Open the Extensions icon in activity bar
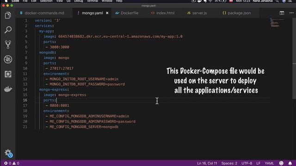 [8, 74]
